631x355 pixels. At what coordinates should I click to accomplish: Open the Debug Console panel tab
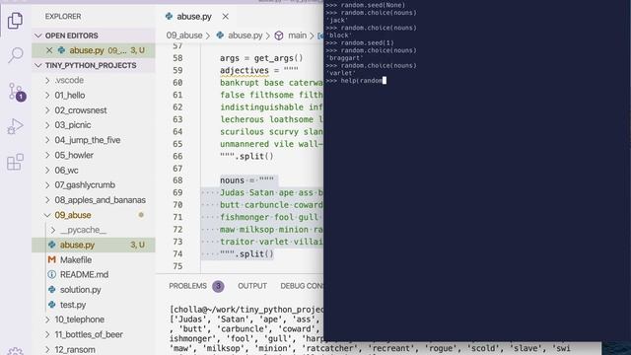[x=302, y=286]
